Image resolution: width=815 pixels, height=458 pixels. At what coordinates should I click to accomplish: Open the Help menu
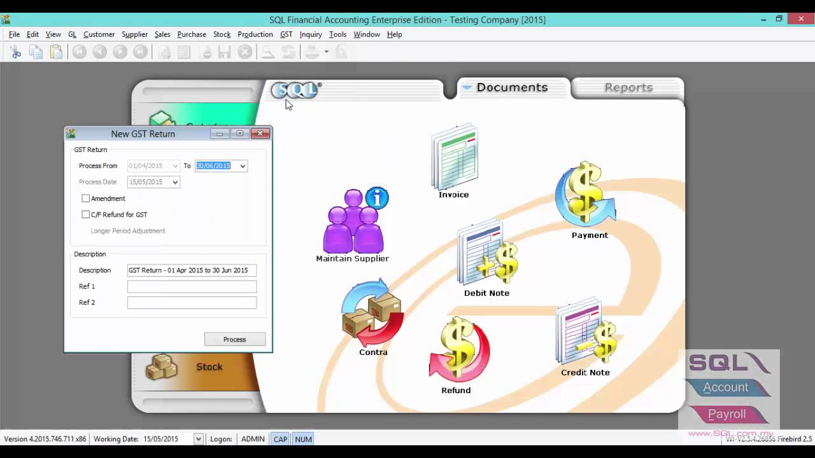(x=394, y=34)
